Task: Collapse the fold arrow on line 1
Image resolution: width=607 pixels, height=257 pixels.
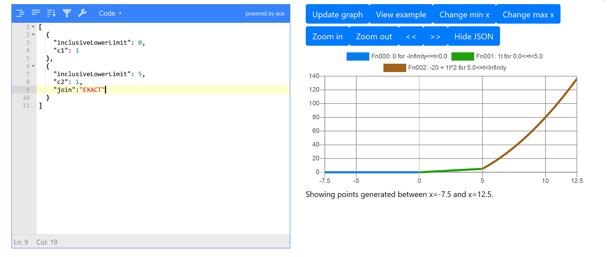Action: pyautogui.click(x=33, y=27)
